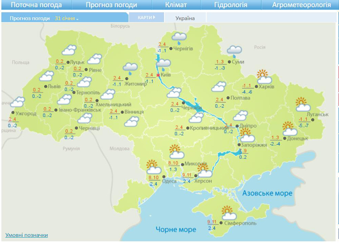Click the cloud icon near Uzhhorod
This screenshot has height=243, width=339.
(x=17, y=102)
